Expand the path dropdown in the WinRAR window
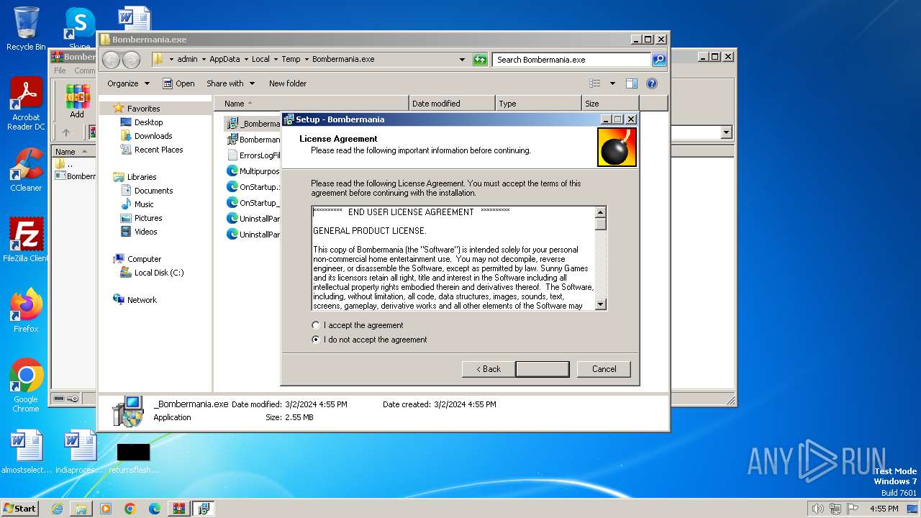The width and height of the screenshot is (921, 518). pyautogui.click(x=726, y=132)
